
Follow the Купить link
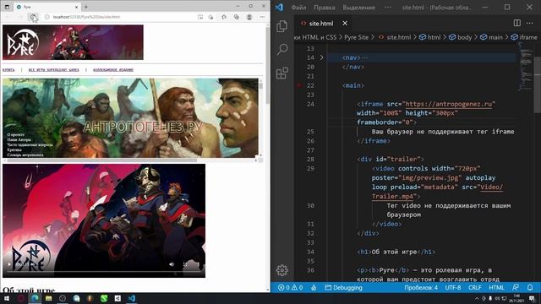click(x=8, y=69)
